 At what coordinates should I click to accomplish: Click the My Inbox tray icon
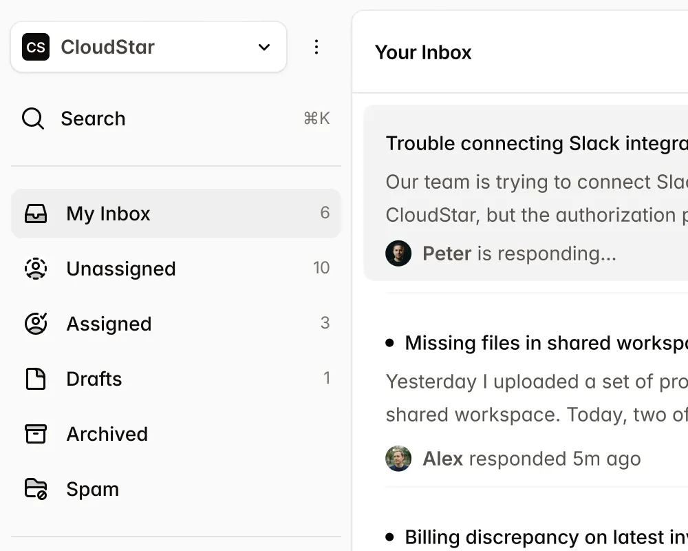36,214
